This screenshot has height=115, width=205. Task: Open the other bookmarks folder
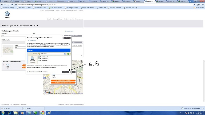(x=199, y=8)
